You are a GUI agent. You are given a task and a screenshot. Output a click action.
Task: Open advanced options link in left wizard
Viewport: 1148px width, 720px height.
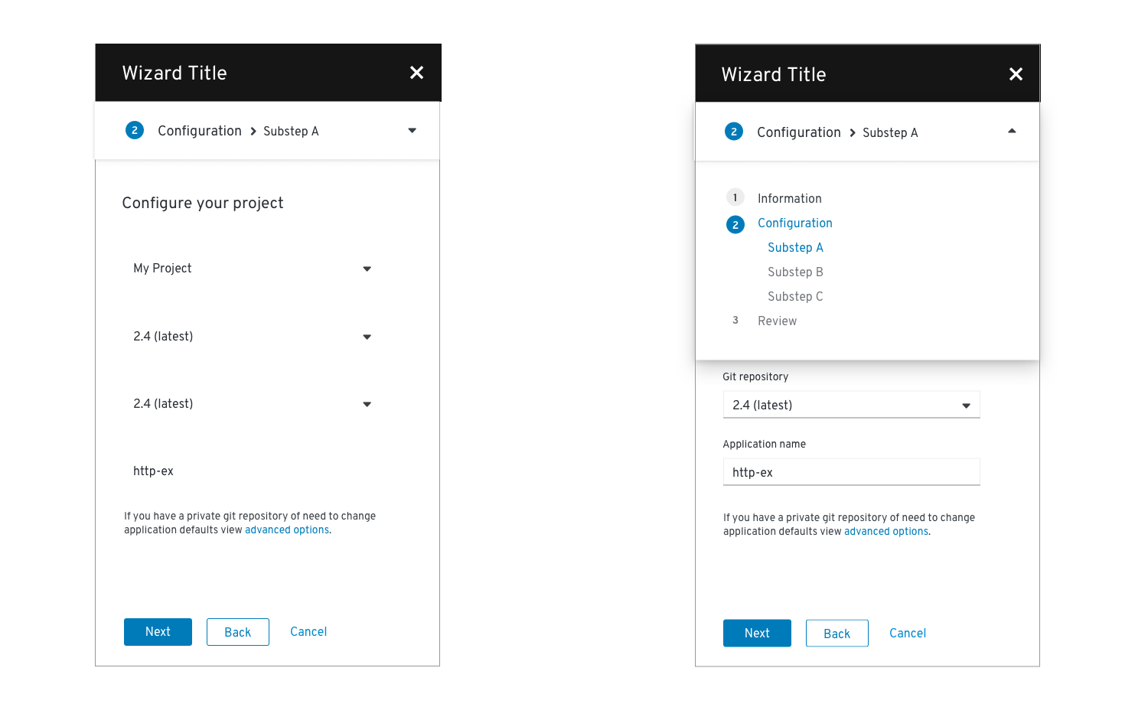287,529
